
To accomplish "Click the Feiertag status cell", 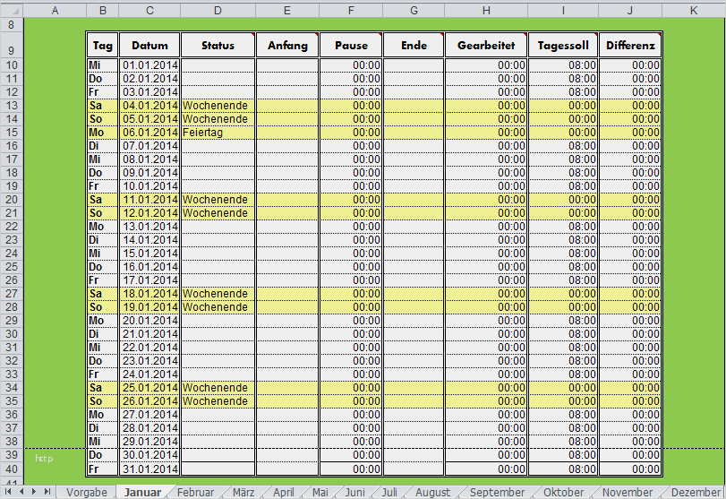I will tap(218, 132).
